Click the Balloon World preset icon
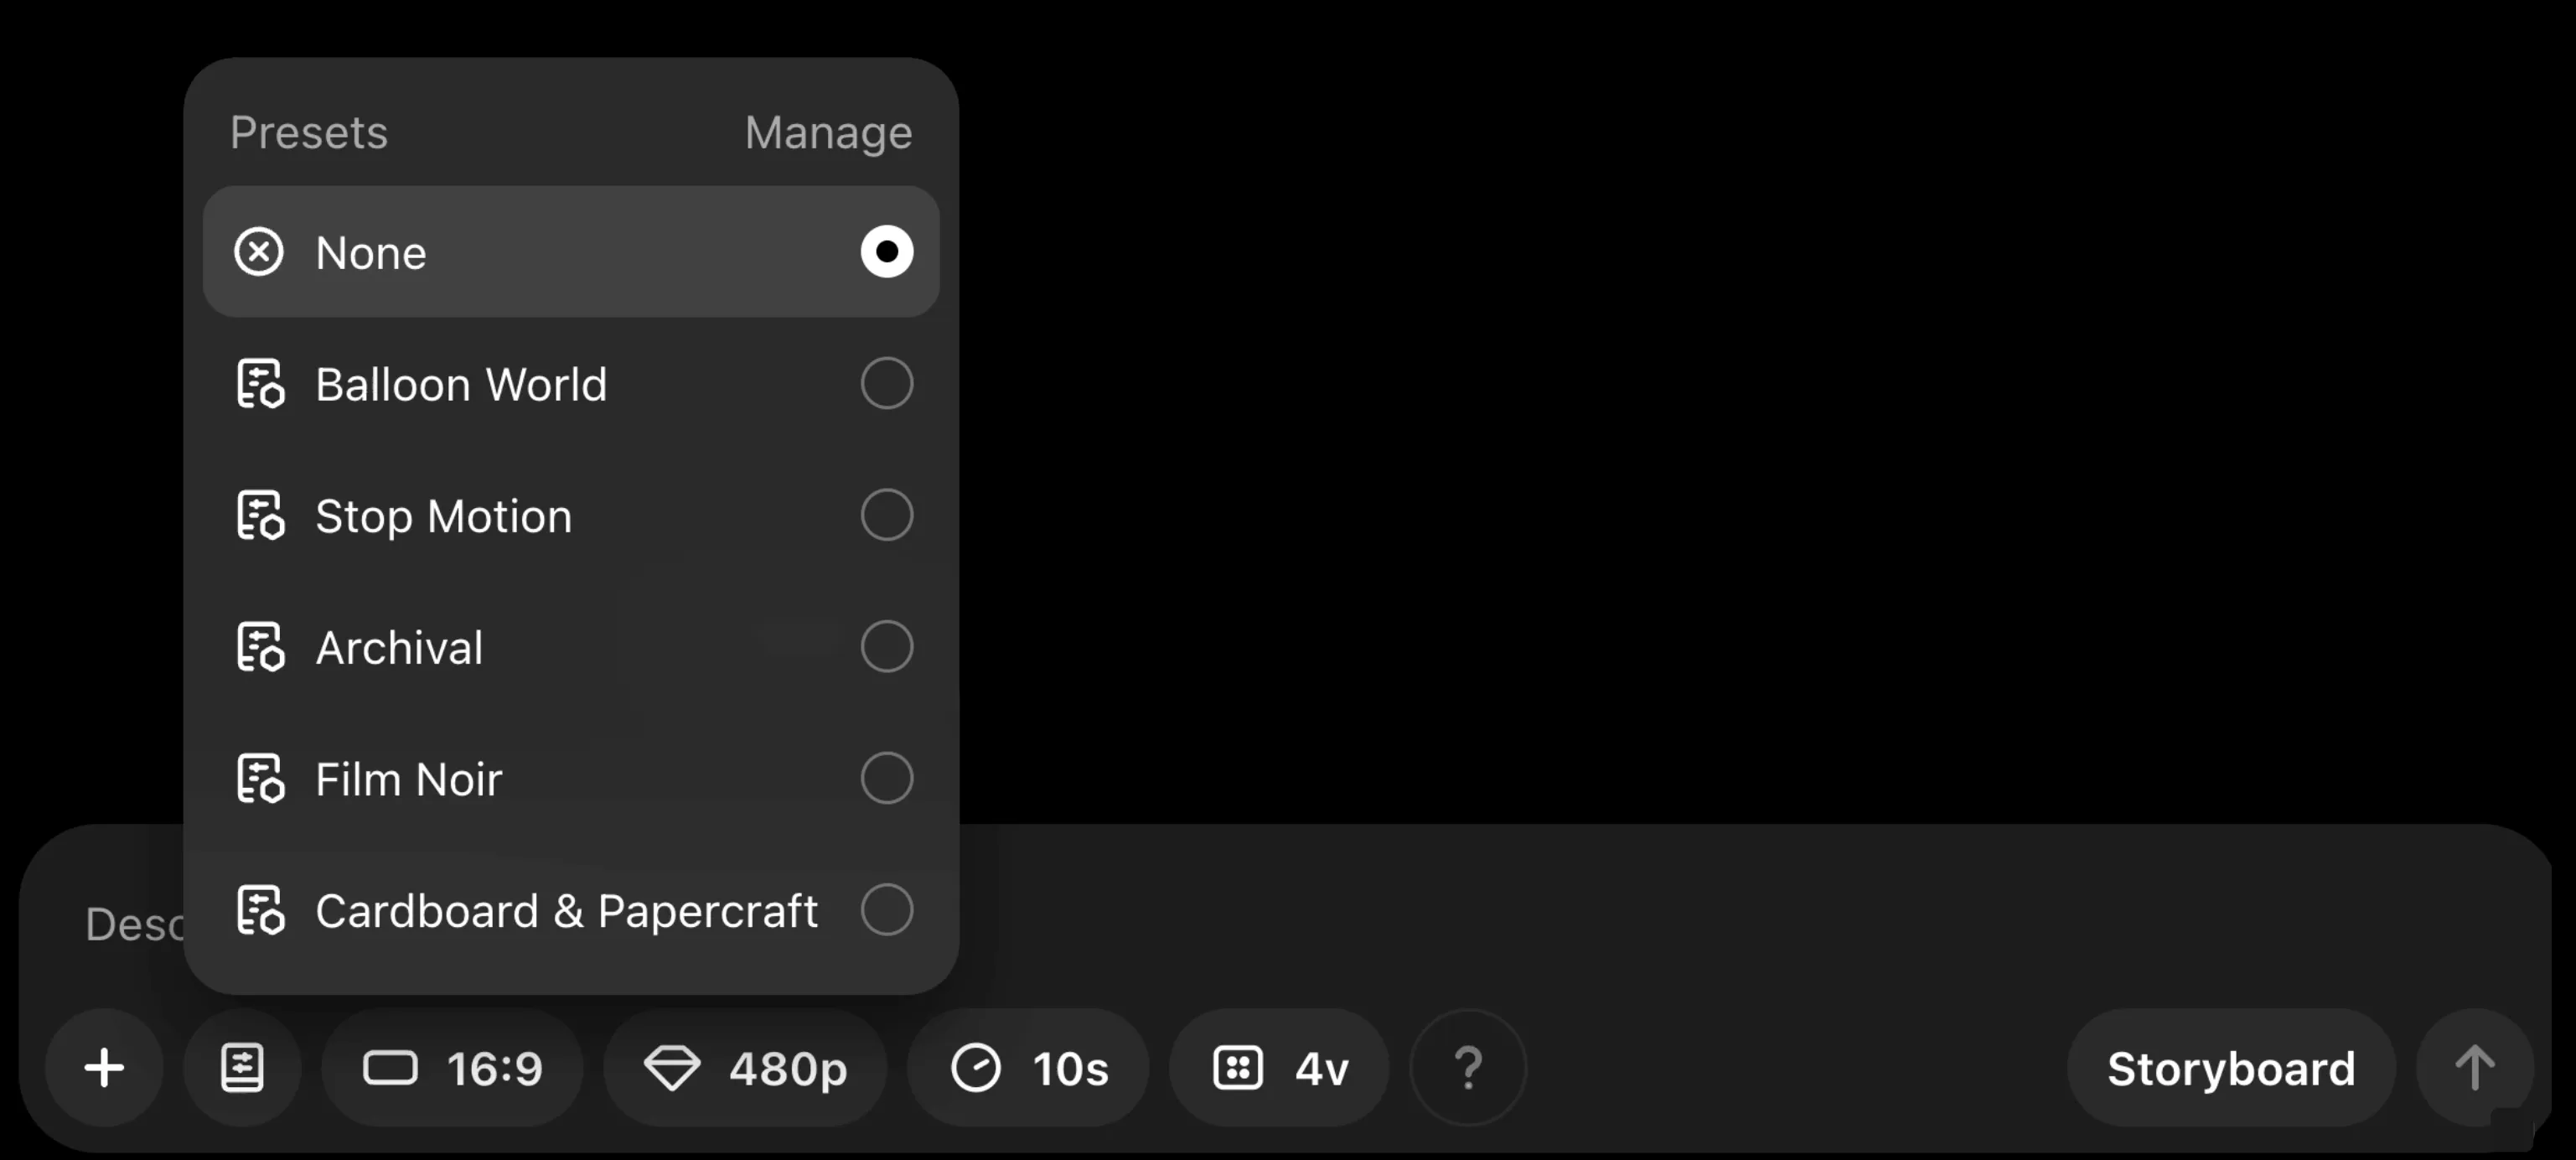This screenshot has width=2576, height=1160. click(260, 384)
